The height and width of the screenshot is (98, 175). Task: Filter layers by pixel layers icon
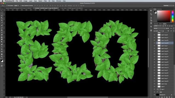coord(163,26)
